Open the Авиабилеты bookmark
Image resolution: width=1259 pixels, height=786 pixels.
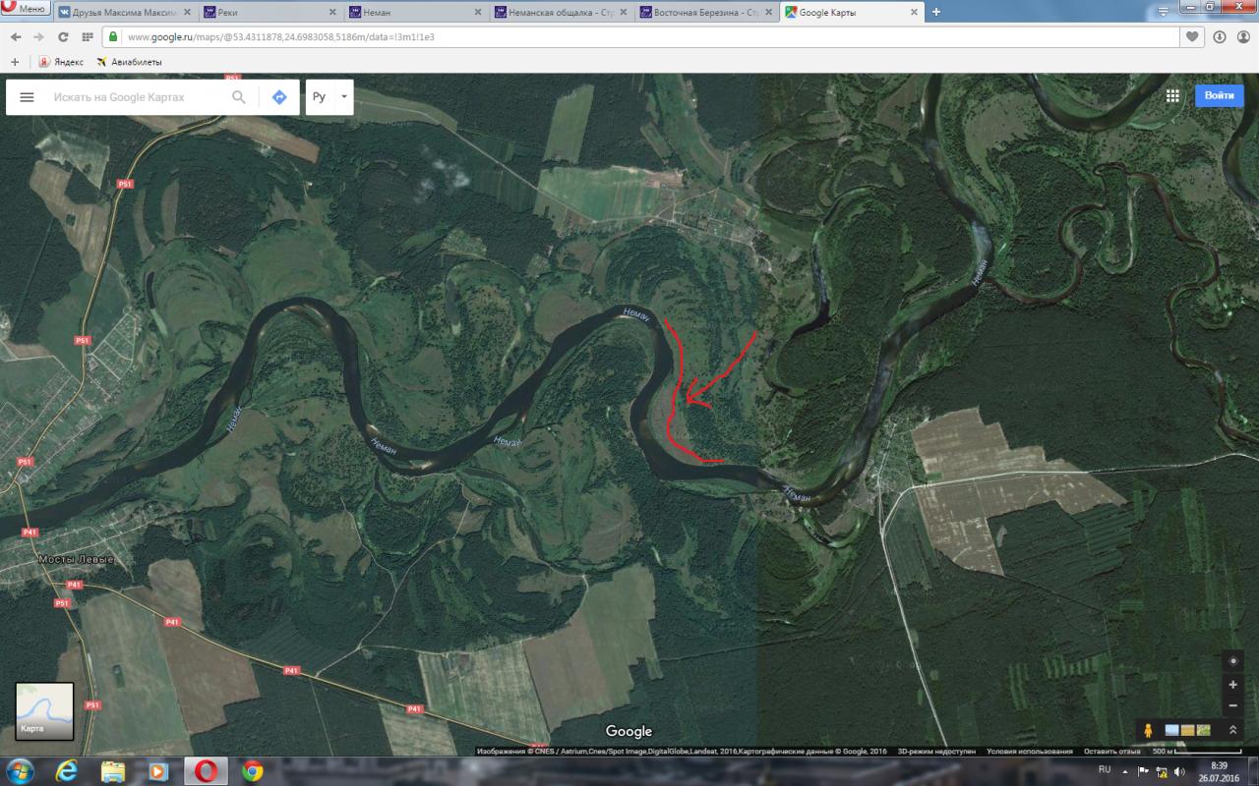click(x=129, y=62)
